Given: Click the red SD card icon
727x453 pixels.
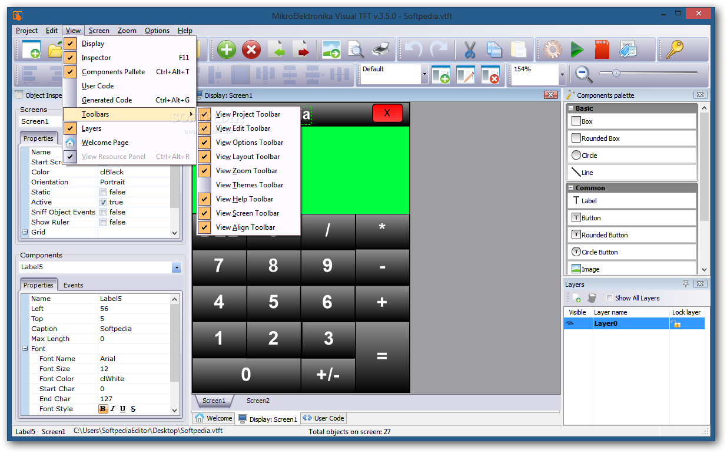Looking at the screenshot, I should coord(602,49).
